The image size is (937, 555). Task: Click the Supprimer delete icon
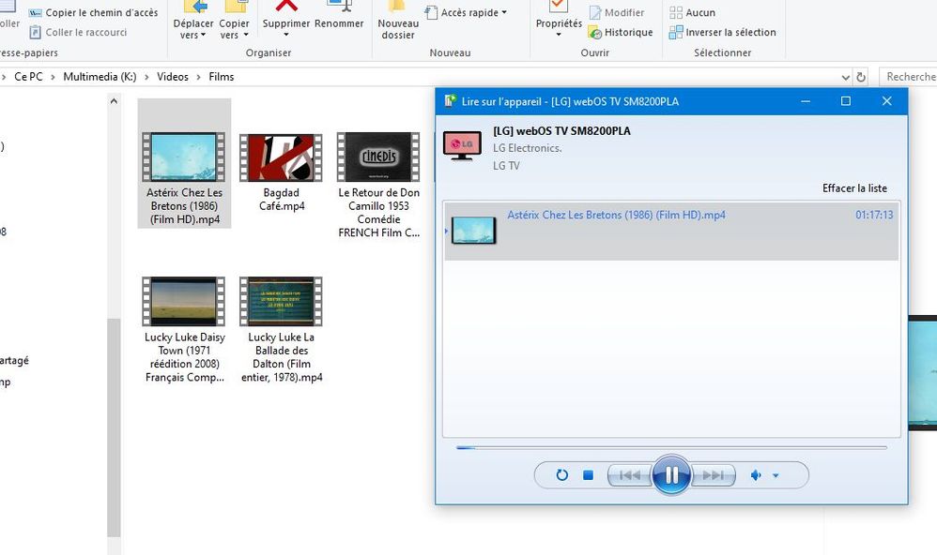pyautogui.click(x=286, y=7)
